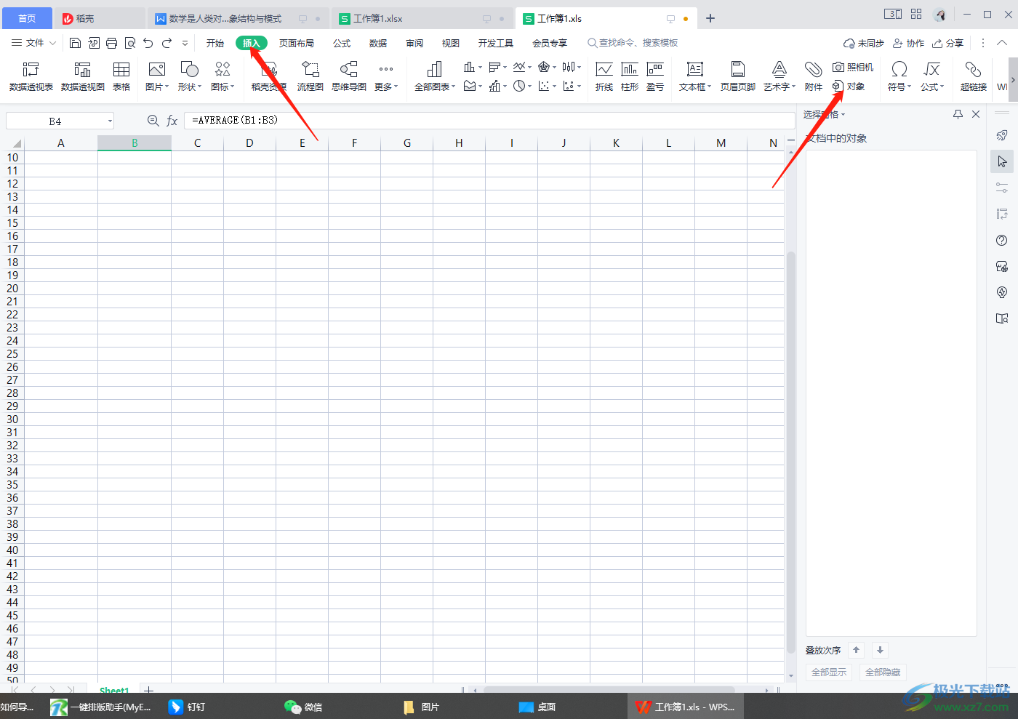Insert a PivotTable (数据透视表)
This screenshot has height=719, width=1018.
[x=31, y=76]
